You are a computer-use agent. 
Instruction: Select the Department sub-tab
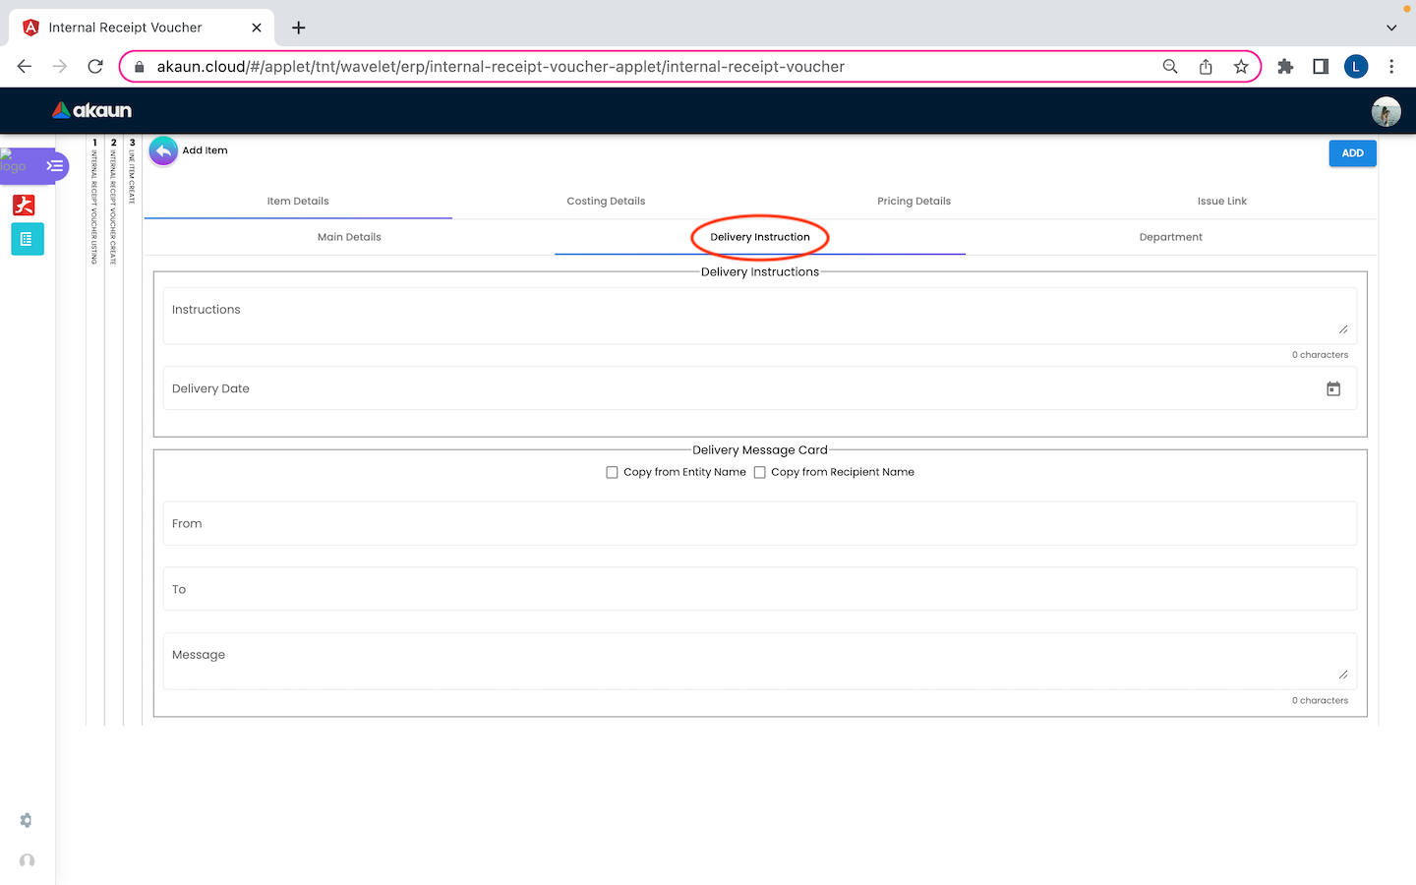pyautogui.click(x=1170, y=237)
